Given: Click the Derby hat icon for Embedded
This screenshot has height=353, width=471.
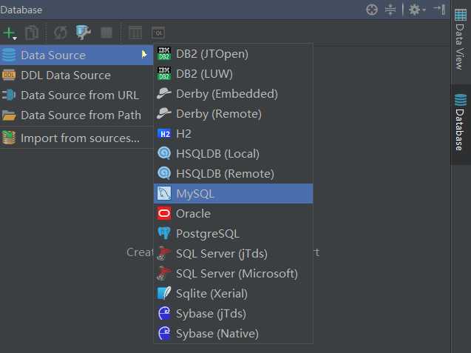Looking at the screenshot, I should coord(164,93).
